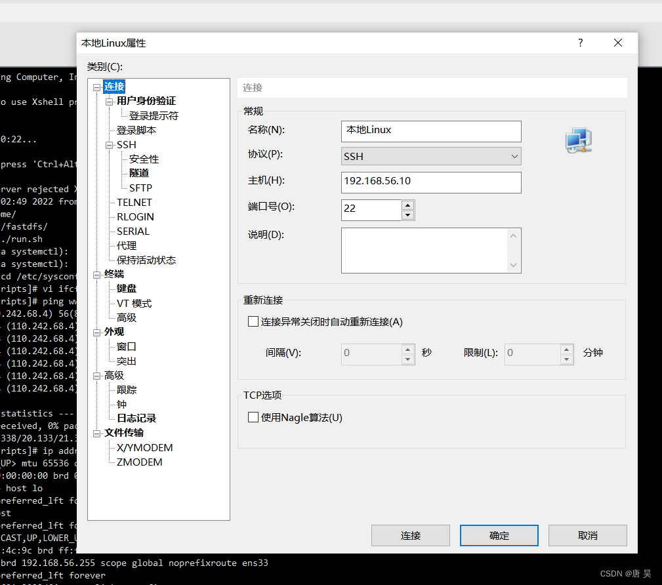This screenshot has height=585, width=662.
Task: Select 突出 tree item
Action: 126,361
